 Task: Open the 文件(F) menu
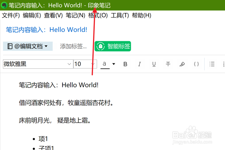click(x=11, y=15)
